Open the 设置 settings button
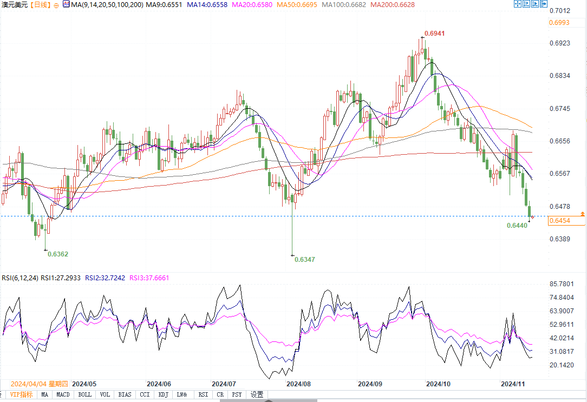Viewport: 587px width, 402px height. point(257,394)
